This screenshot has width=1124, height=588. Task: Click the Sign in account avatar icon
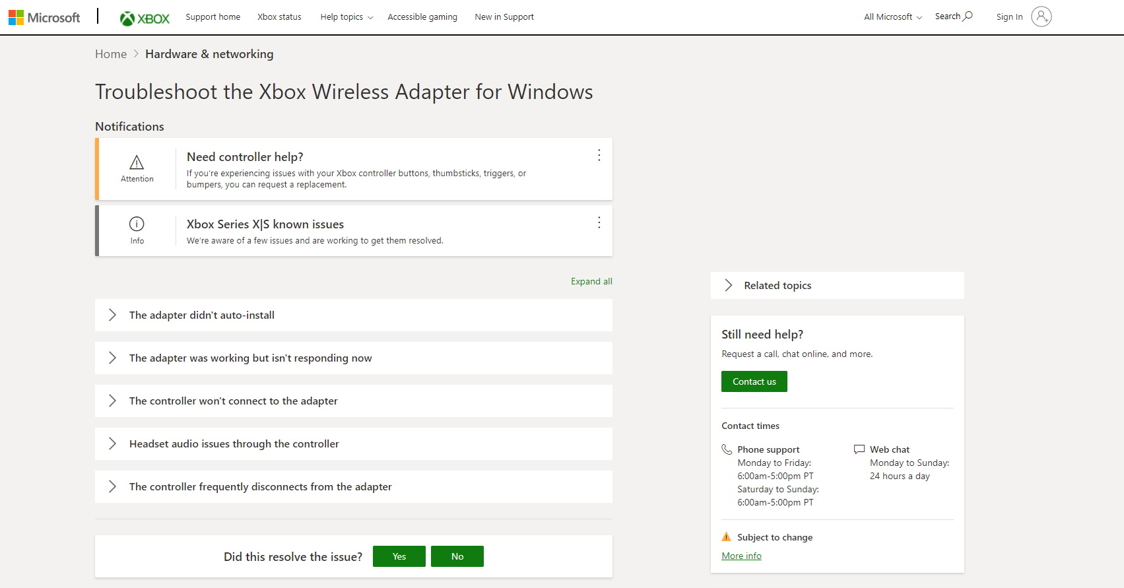(x=1041, y=16)
